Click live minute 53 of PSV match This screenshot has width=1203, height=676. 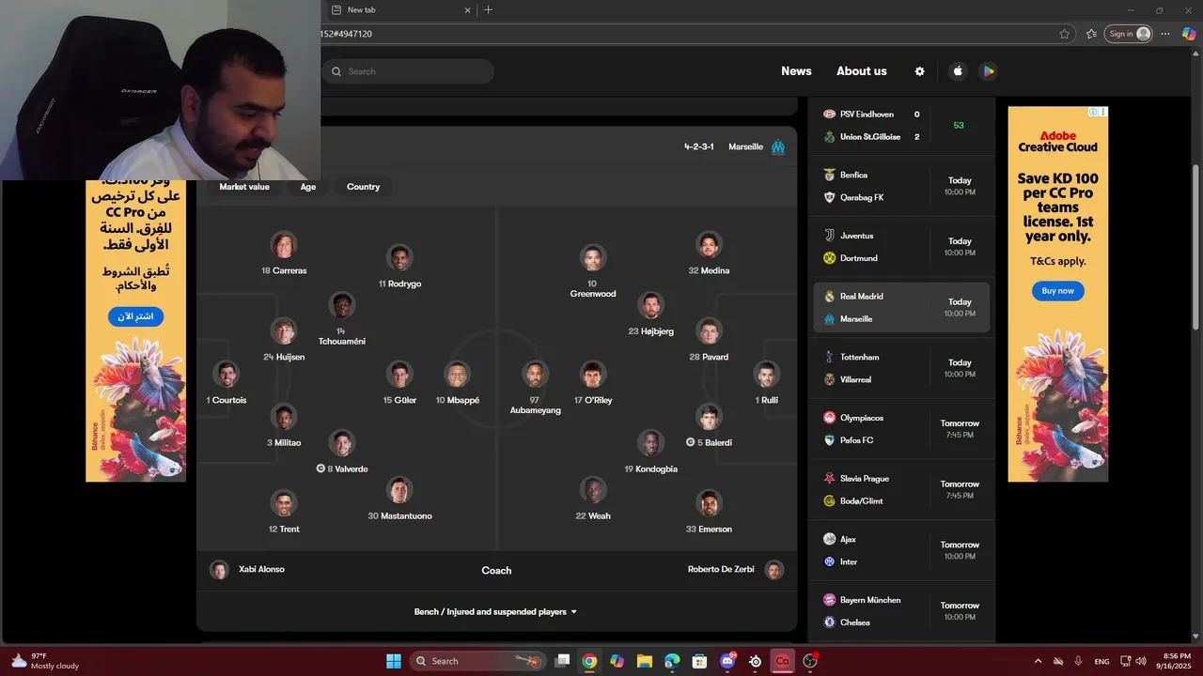(x=959, y=125)
